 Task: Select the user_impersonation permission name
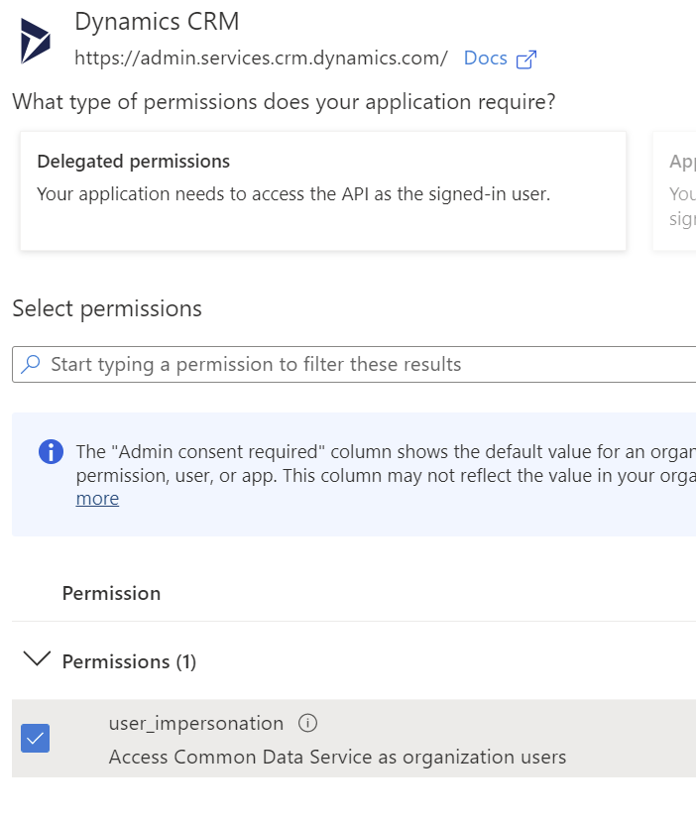tap(196, 723)
